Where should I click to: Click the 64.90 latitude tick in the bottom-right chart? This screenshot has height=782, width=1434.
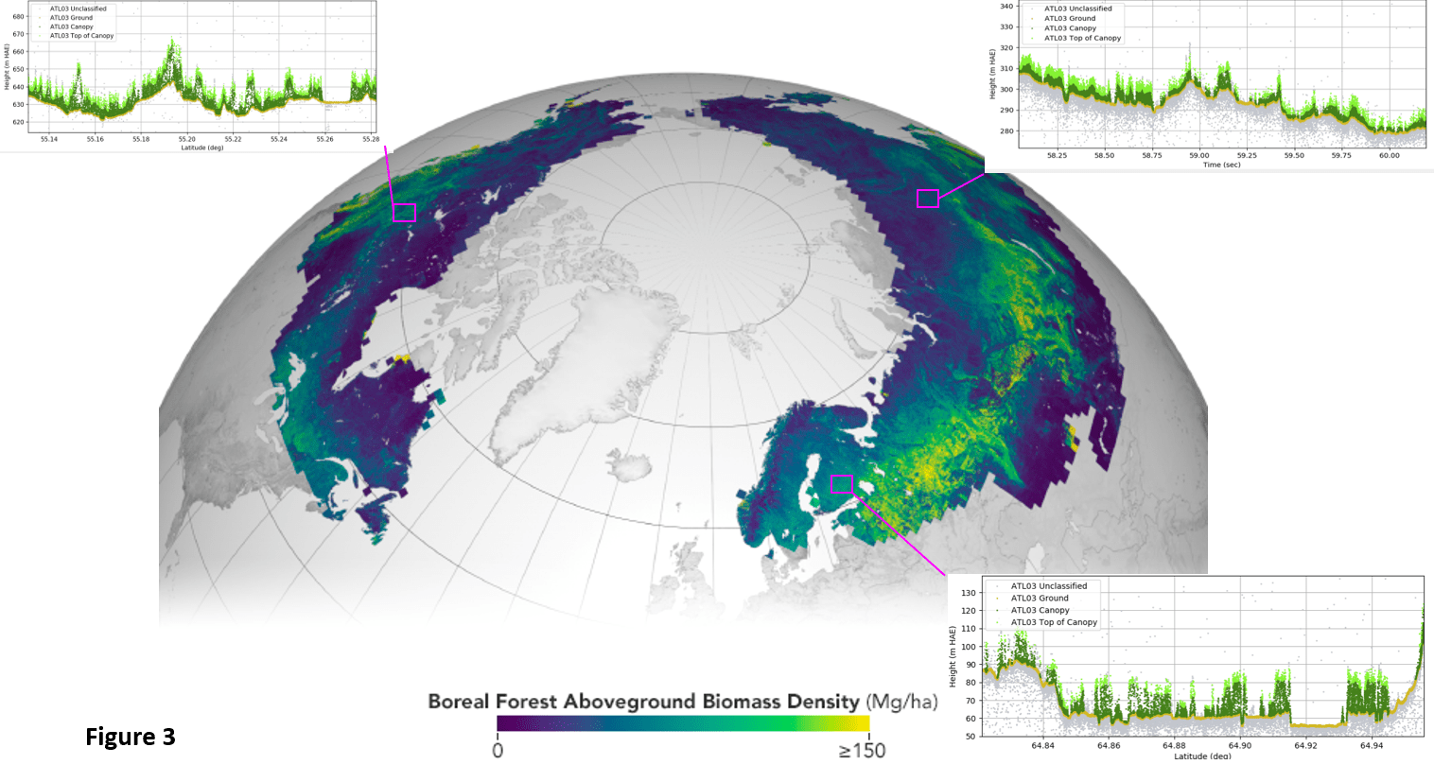(1240, 745)
